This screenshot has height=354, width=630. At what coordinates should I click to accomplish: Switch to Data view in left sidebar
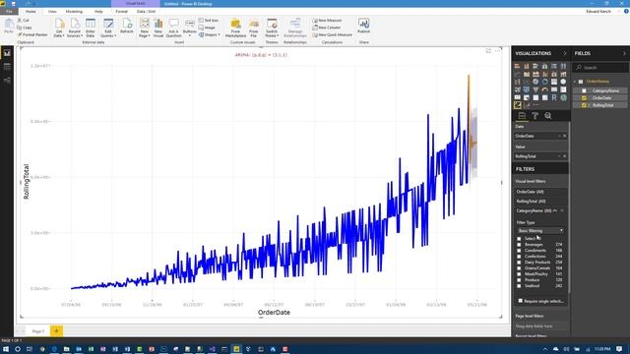click(7, 67)
